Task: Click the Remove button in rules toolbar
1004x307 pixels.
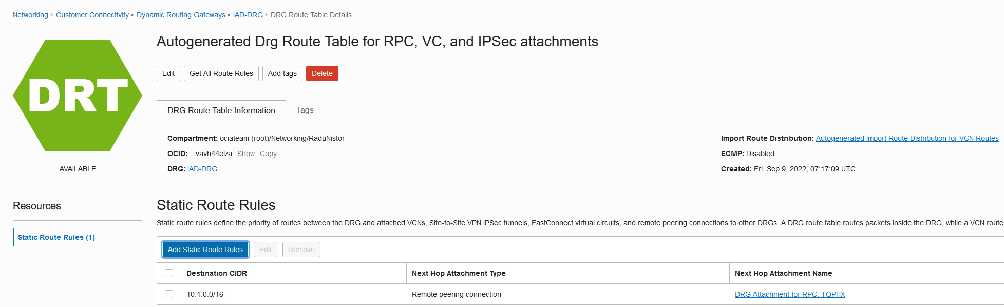Action: click(301, 250)
